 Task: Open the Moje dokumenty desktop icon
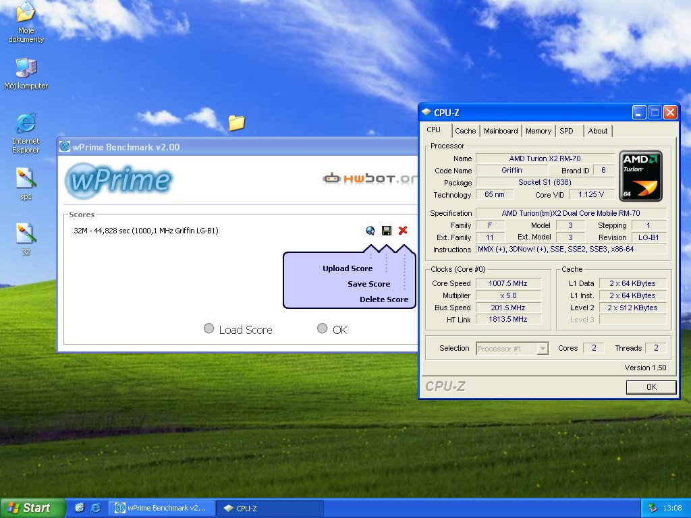(26, 22)
